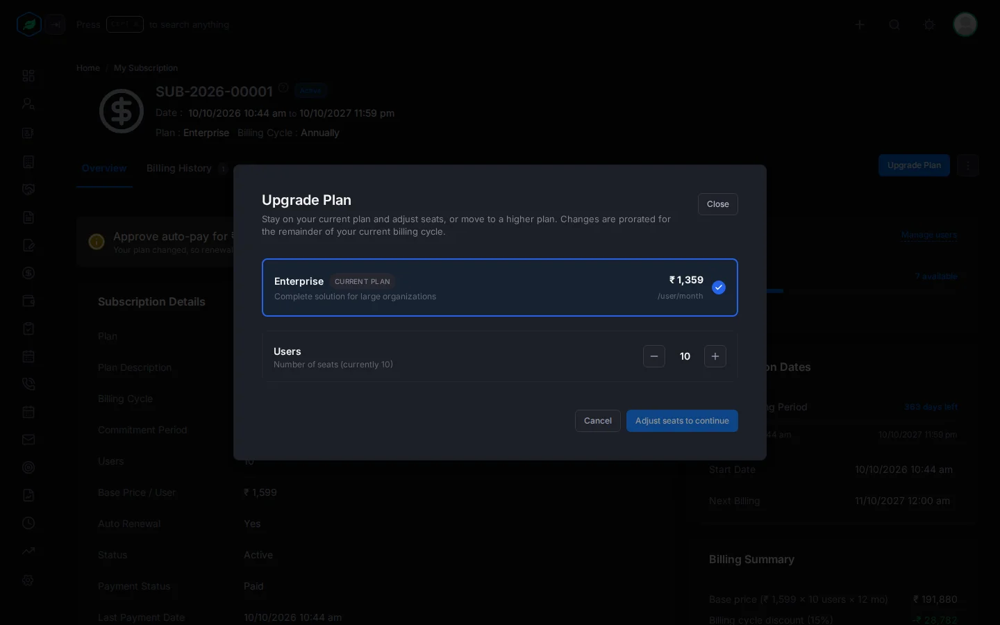Viewport: 1000px width, 625px height.
Task: Open the dashboard grid icon in sidebar
Action: [28, 76]
